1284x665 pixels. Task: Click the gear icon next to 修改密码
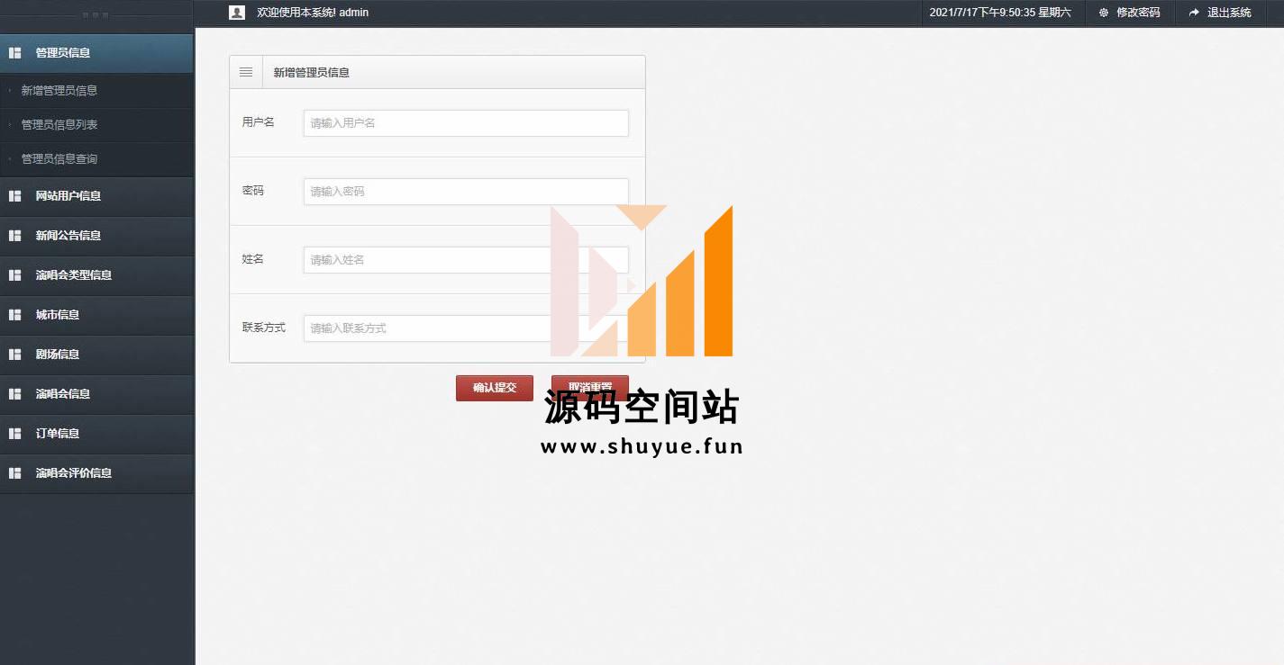point(1104,13)
